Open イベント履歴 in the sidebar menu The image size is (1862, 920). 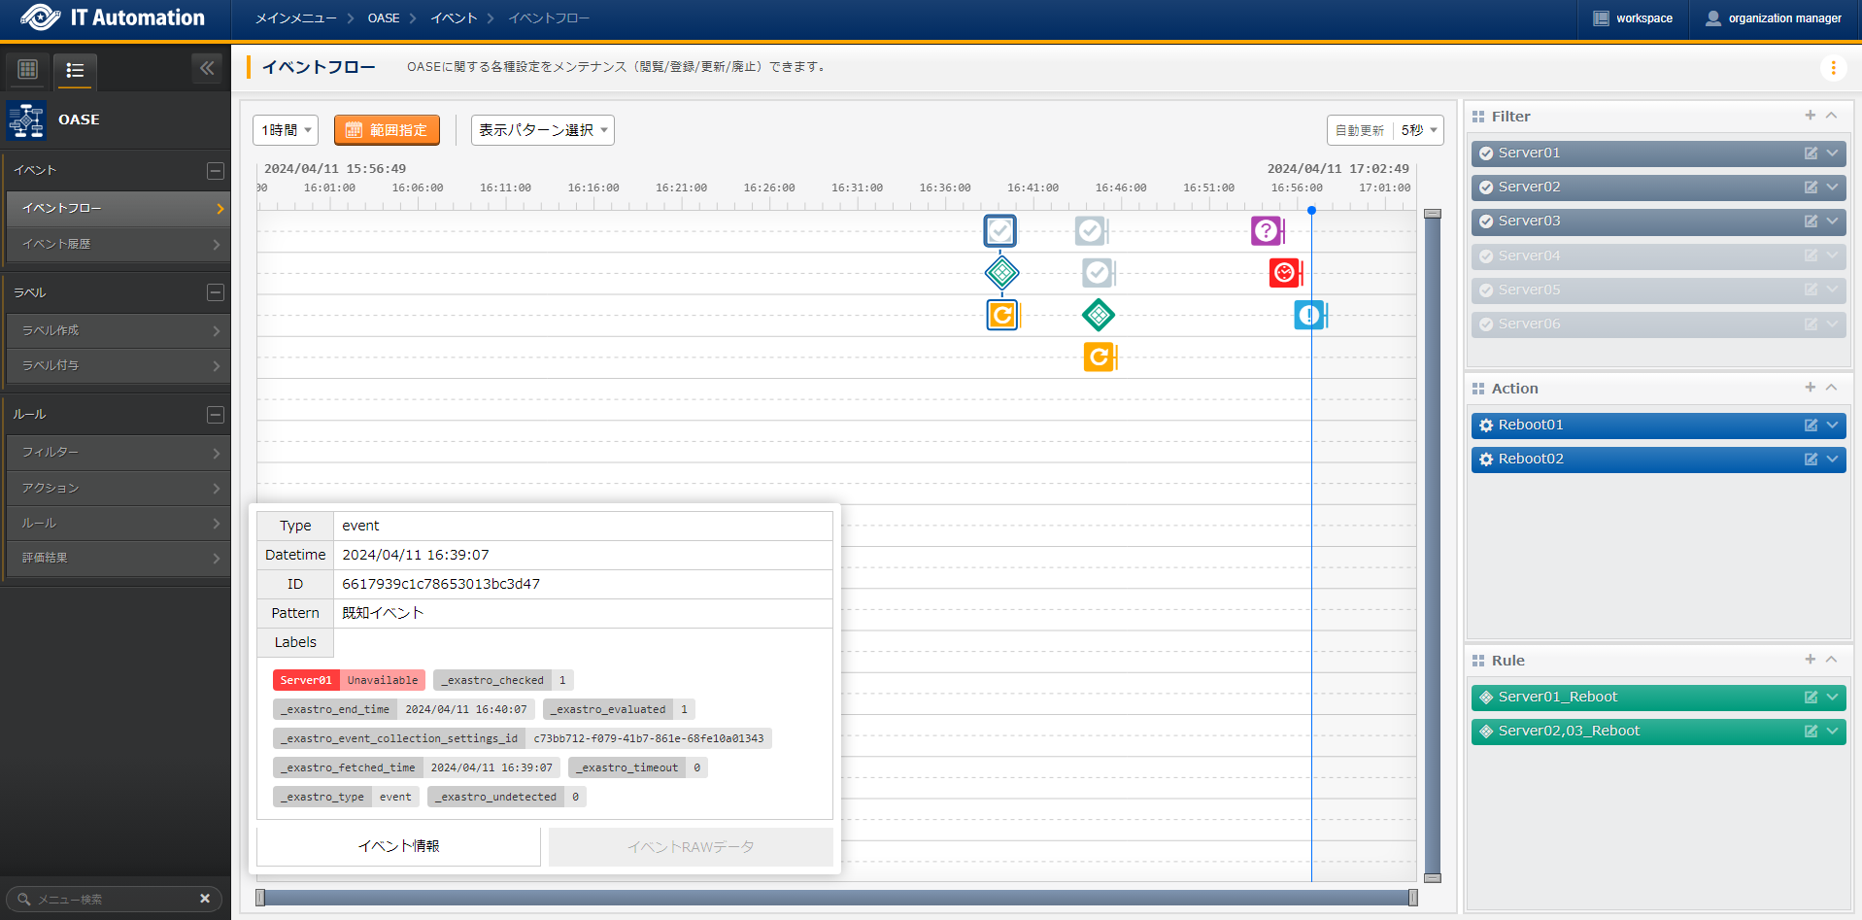pos(118,244)
